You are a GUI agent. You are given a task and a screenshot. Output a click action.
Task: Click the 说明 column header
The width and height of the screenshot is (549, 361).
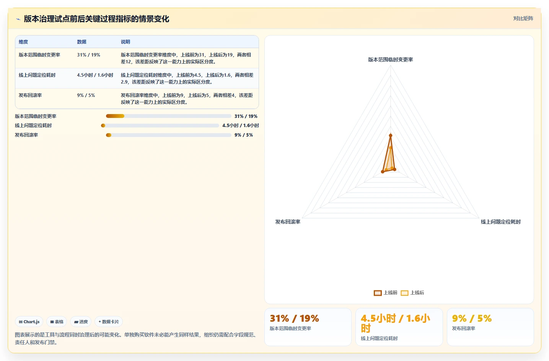pyautogui.click(x=125, y=42)
